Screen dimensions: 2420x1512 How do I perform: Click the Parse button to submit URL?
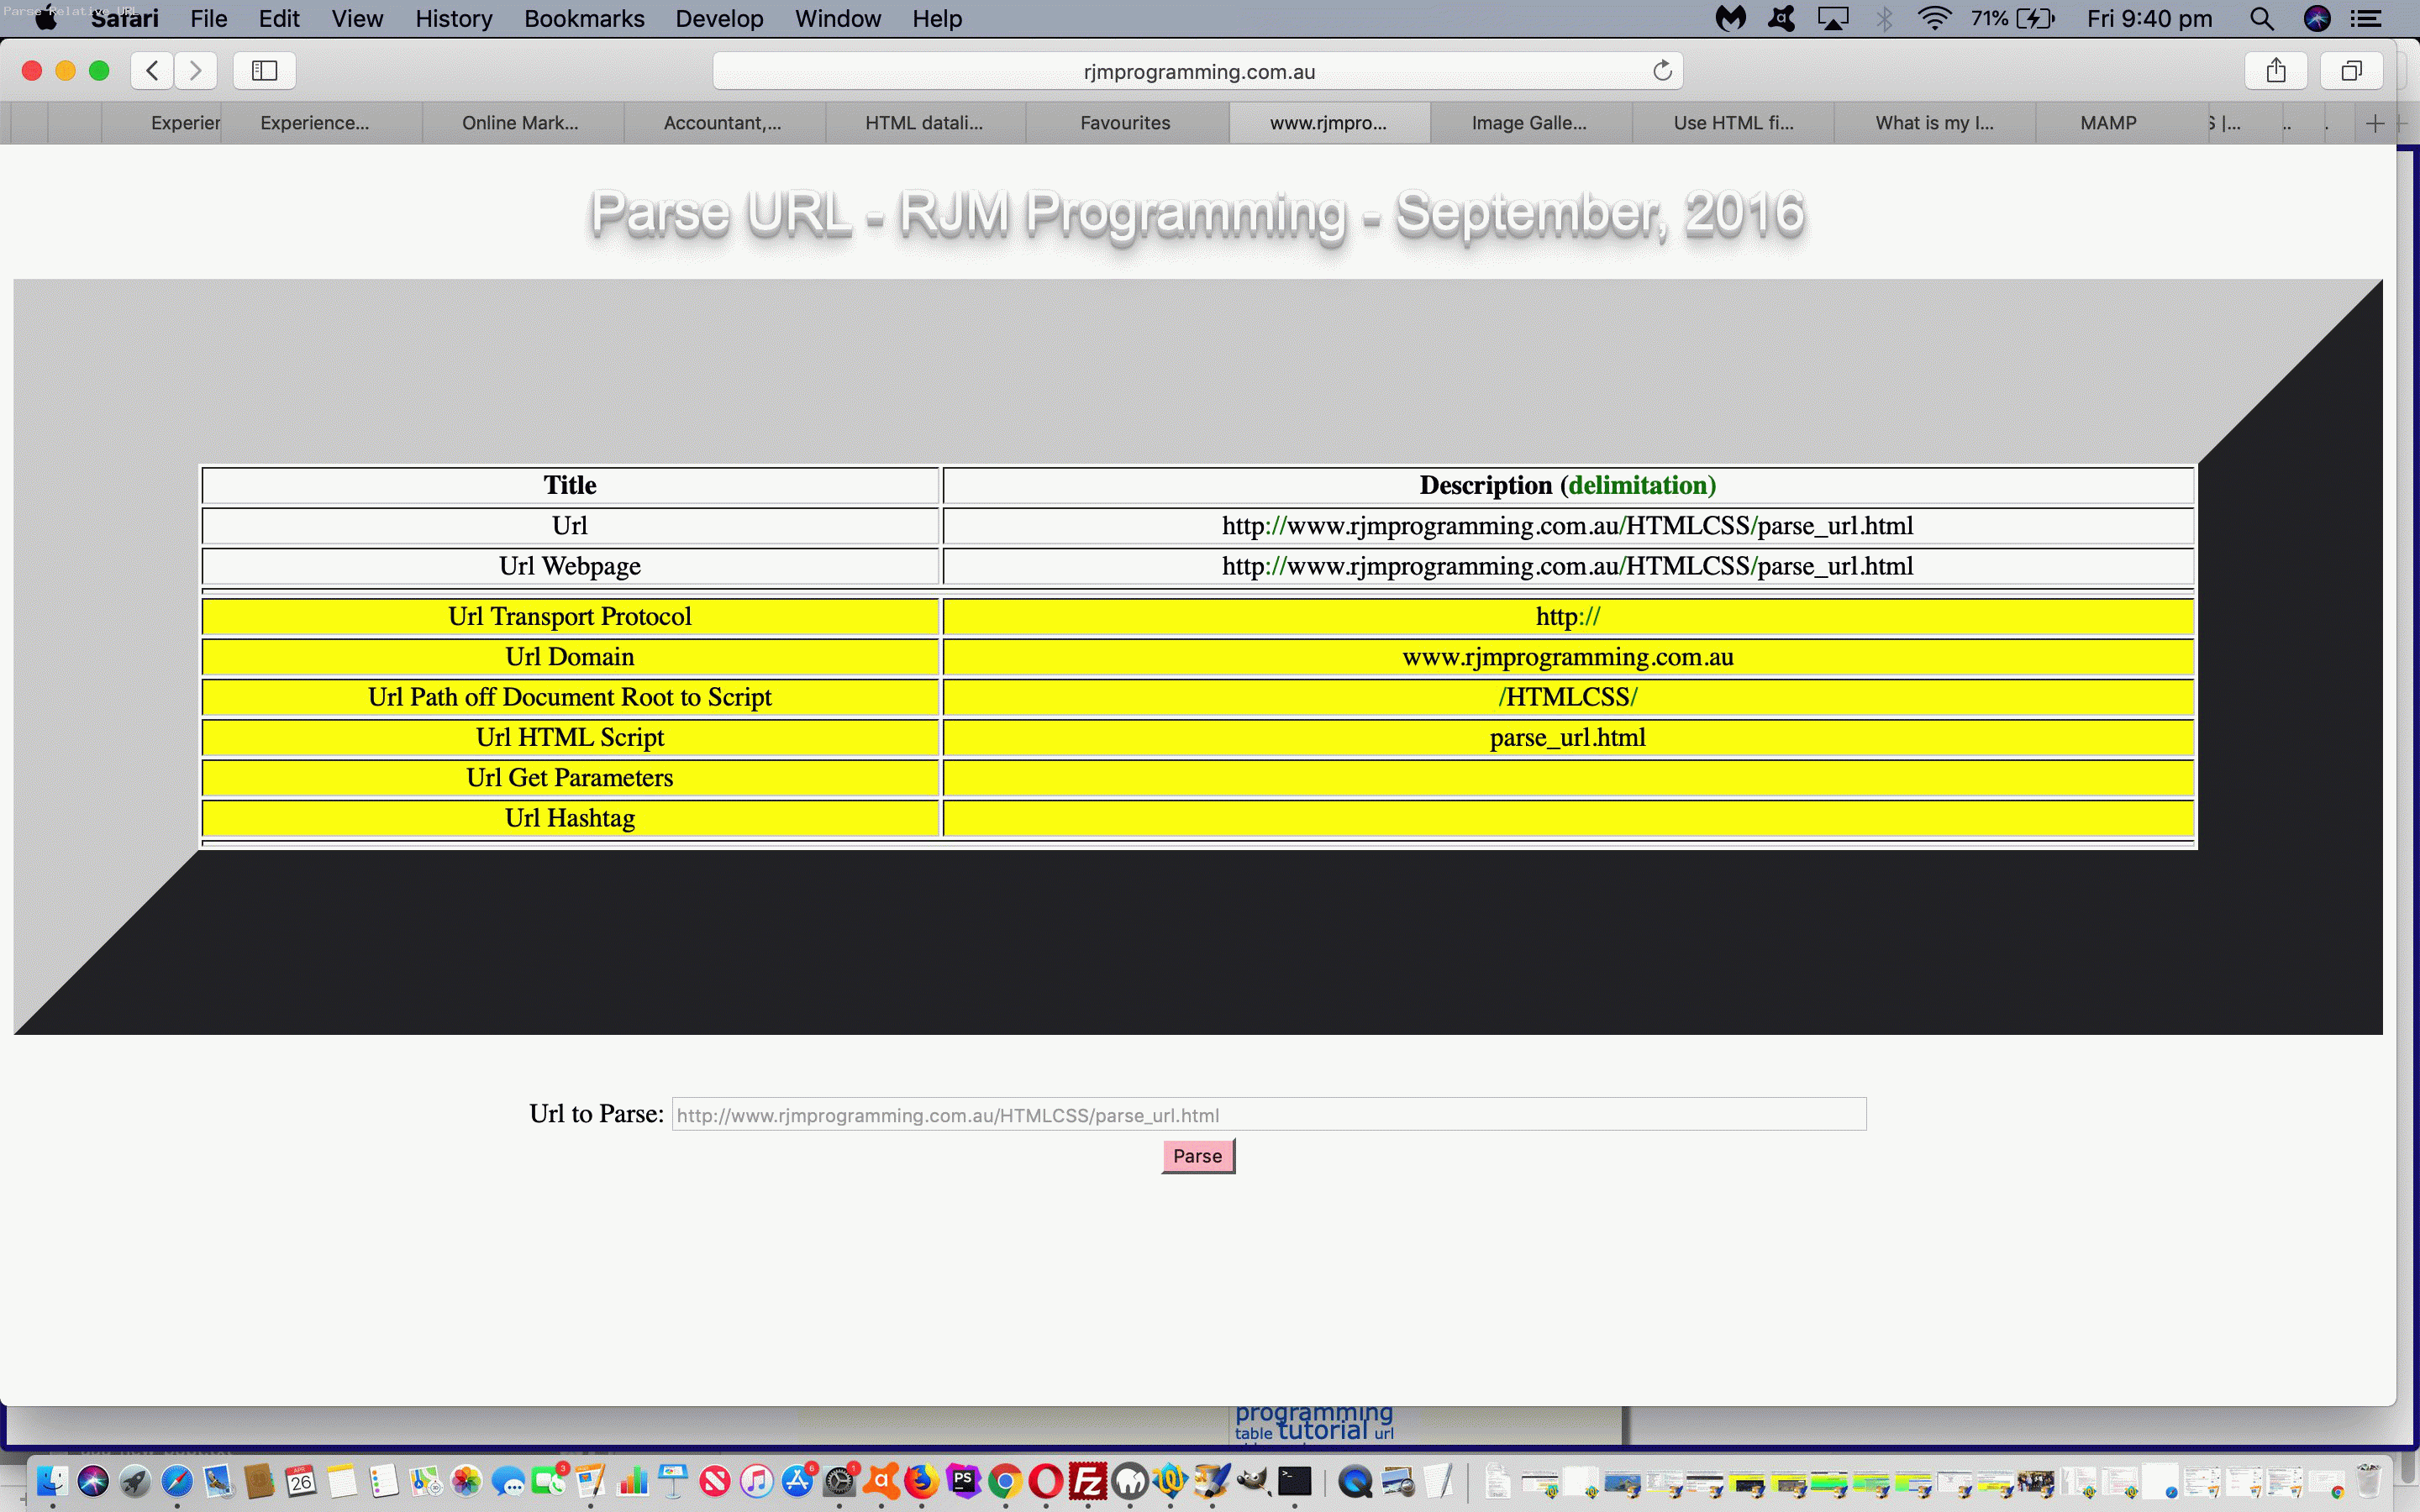point(1195,1155)
